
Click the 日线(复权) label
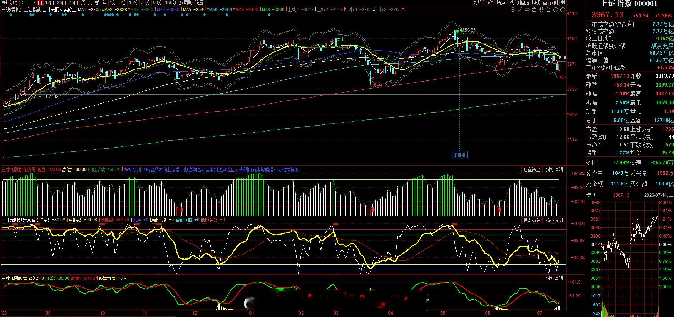11,10
